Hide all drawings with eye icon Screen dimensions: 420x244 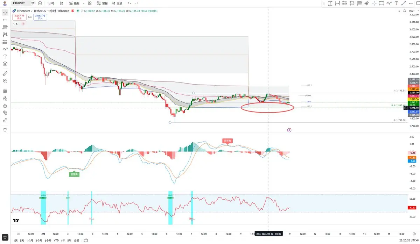pyautogui.click(x=5, y=113)
